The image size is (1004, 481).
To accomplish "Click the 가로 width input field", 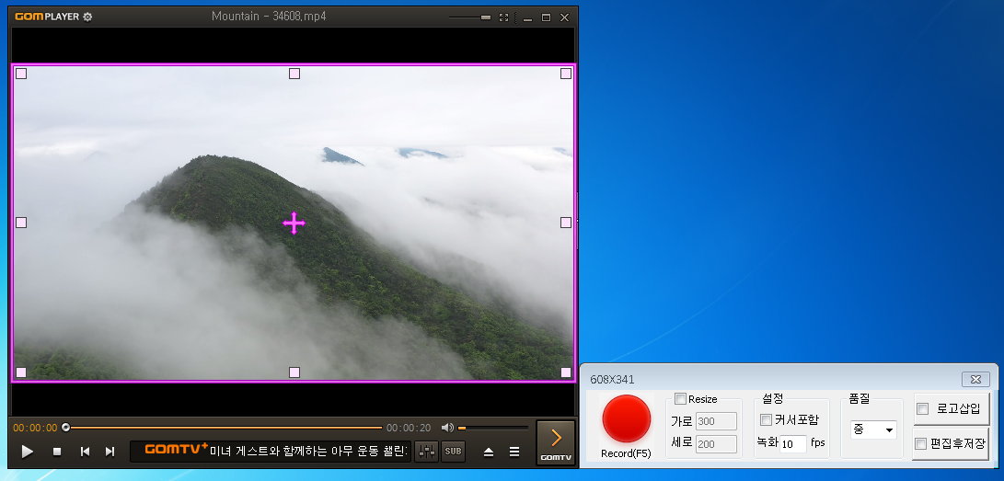I will pyautogui.click(x=716, y=421).
